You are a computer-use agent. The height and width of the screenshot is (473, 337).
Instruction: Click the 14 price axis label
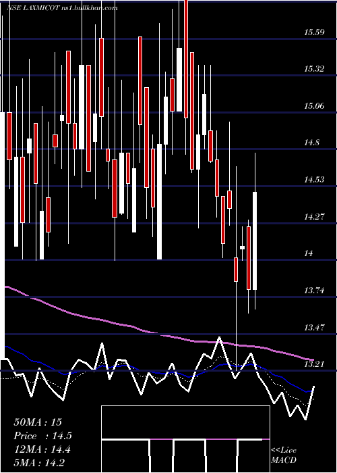tap(309, 253)
